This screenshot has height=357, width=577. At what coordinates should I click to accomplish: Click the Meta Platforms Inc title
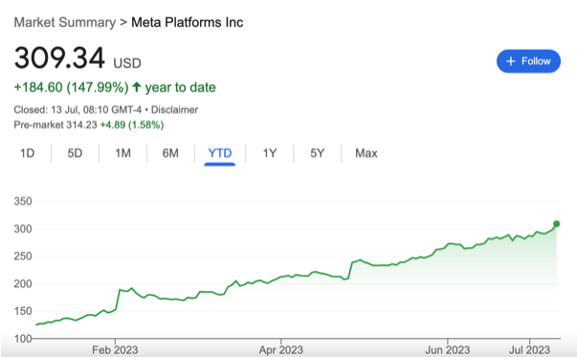click(188, 22)
